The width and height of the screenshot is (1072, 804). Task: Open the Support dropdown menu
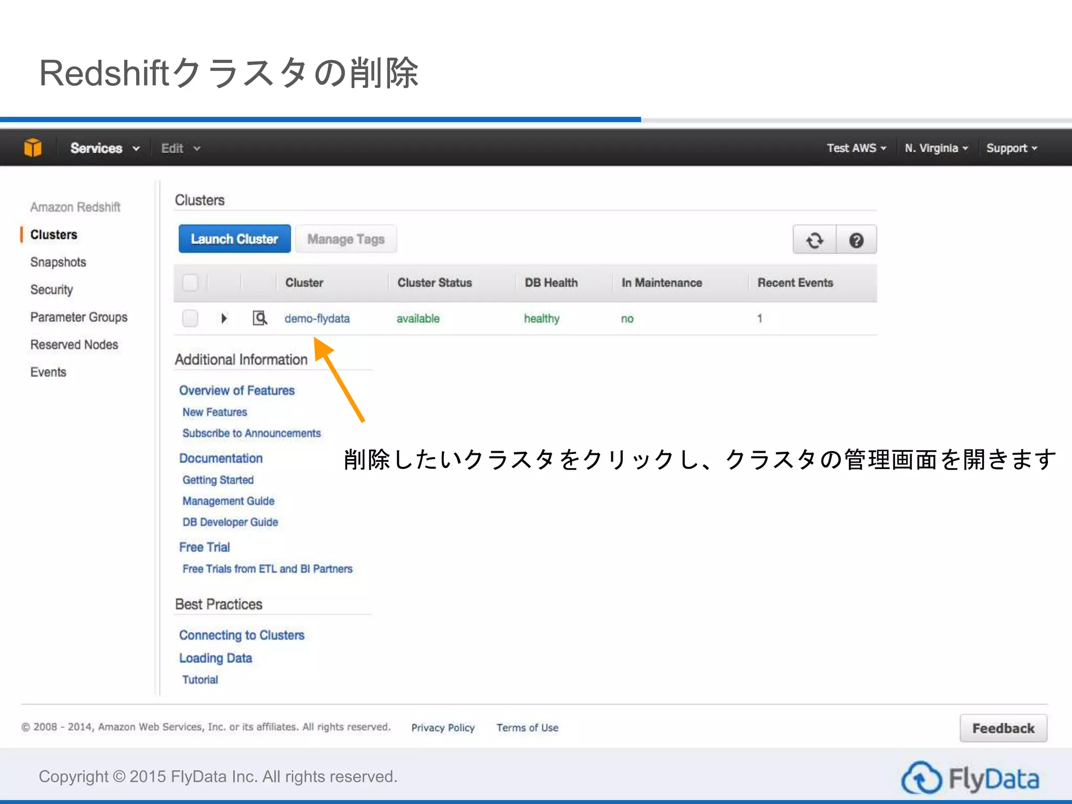click(x=1012, y=148)
